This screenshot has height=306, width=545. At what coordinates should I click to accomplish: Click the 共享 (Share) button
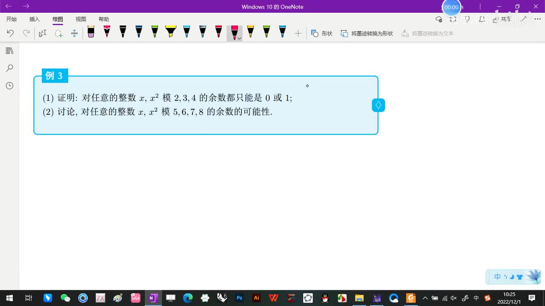(502, 19)
